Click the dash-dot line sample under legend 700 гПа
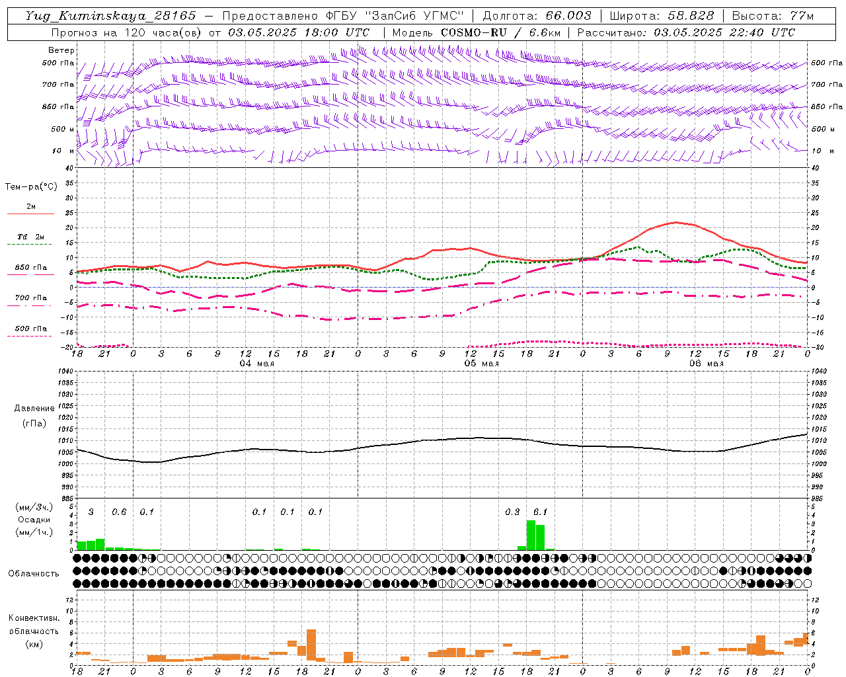 [x=30, y=305]
